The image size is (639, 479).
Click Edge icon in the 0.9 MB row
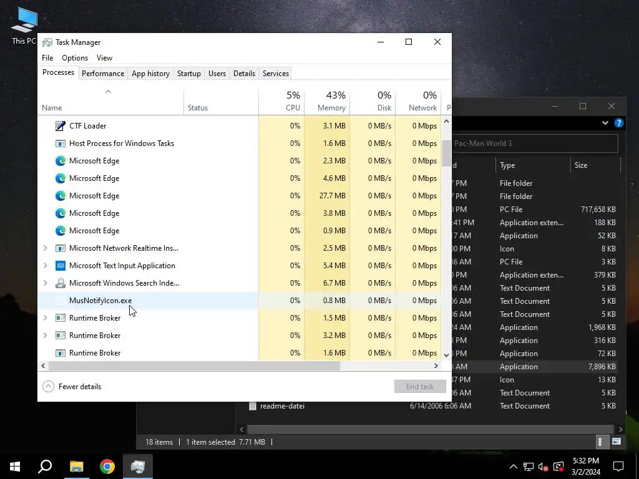(x=61, y=231)
